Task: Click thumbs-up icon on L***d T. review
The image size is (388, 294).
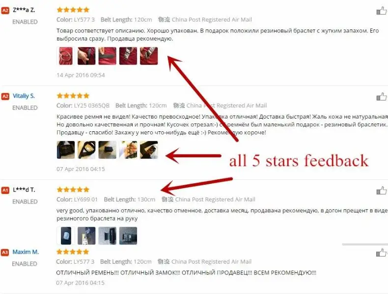Action: click(x=381, y=190)
